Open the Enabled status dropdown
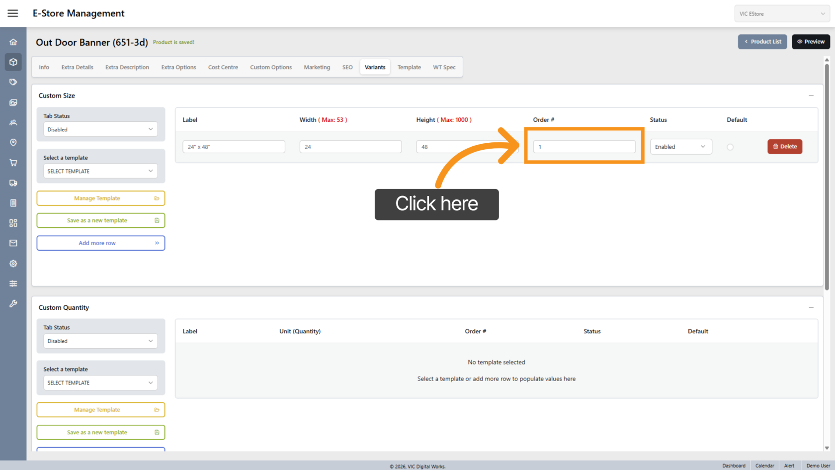835x470 pixels. click(680, 147)
